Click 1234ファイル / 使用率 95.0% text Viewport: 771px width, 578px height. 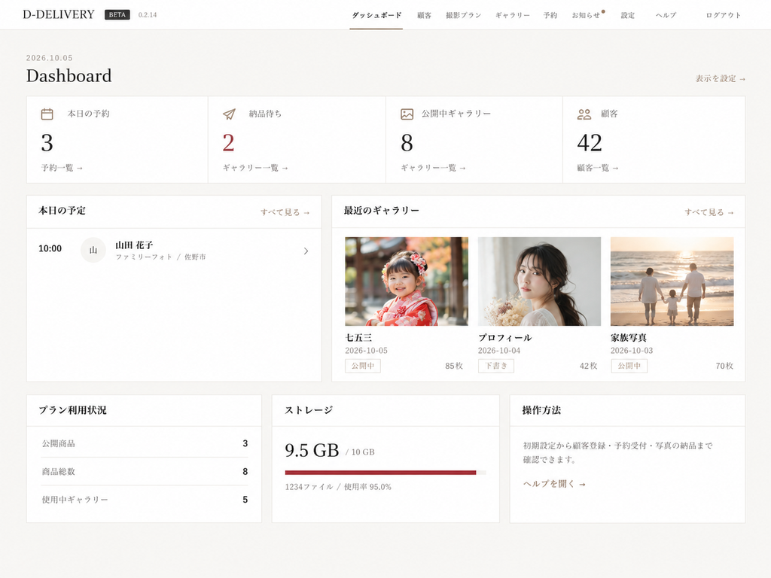pyautogui.click(x=338, y=487)
